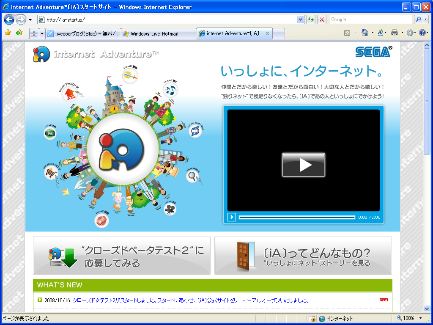This screenshot has height=325, width=433.
Task: Click the movie camera icon
Action: point(170,209)
